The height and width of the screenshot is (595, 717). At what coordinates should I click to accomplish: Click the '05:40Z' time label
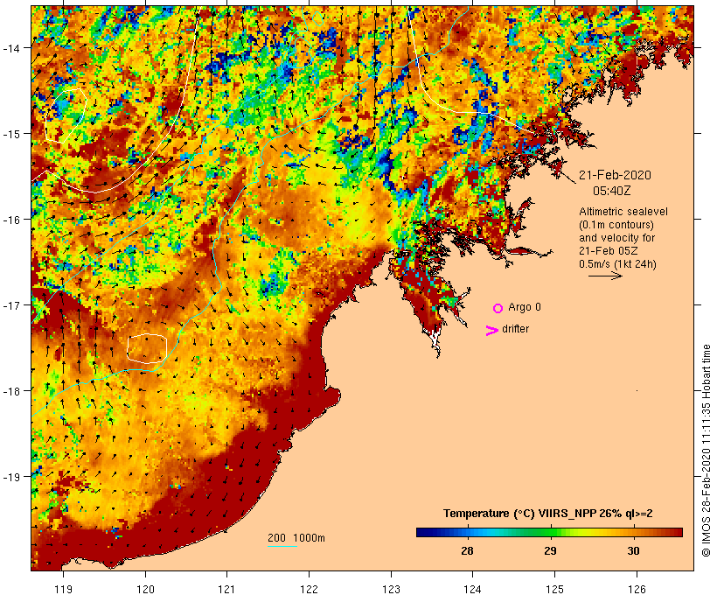click(x=612, y=191)
